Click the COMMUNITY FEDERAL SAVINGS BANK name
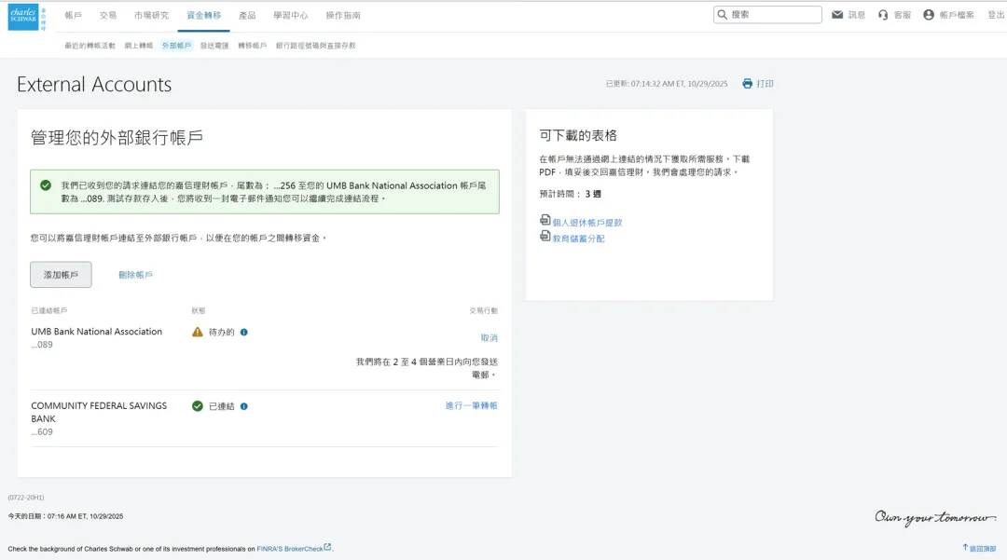Image resolution: width=1007 pixels, height=560 pixels. coord(99,412)
